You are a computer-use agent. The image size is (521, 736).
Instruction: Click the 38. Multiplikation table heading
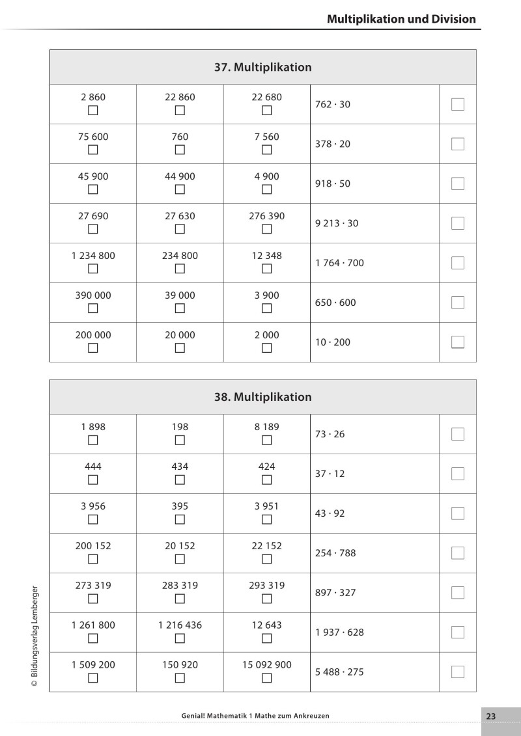click(x=263, y=397)
